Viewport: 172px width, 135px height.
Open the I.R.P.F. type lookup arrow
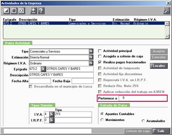pos(52,120)
